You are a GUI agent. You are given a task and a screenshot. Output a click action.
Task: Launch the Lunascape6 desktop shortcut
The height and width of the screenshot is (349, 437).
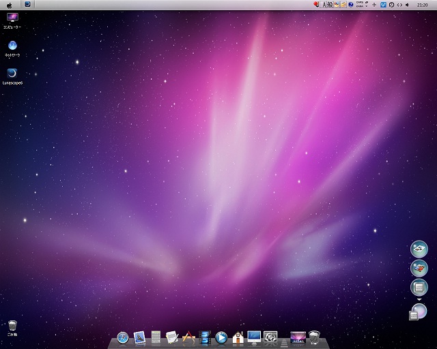pyautogui.click(x=12, y=76)
